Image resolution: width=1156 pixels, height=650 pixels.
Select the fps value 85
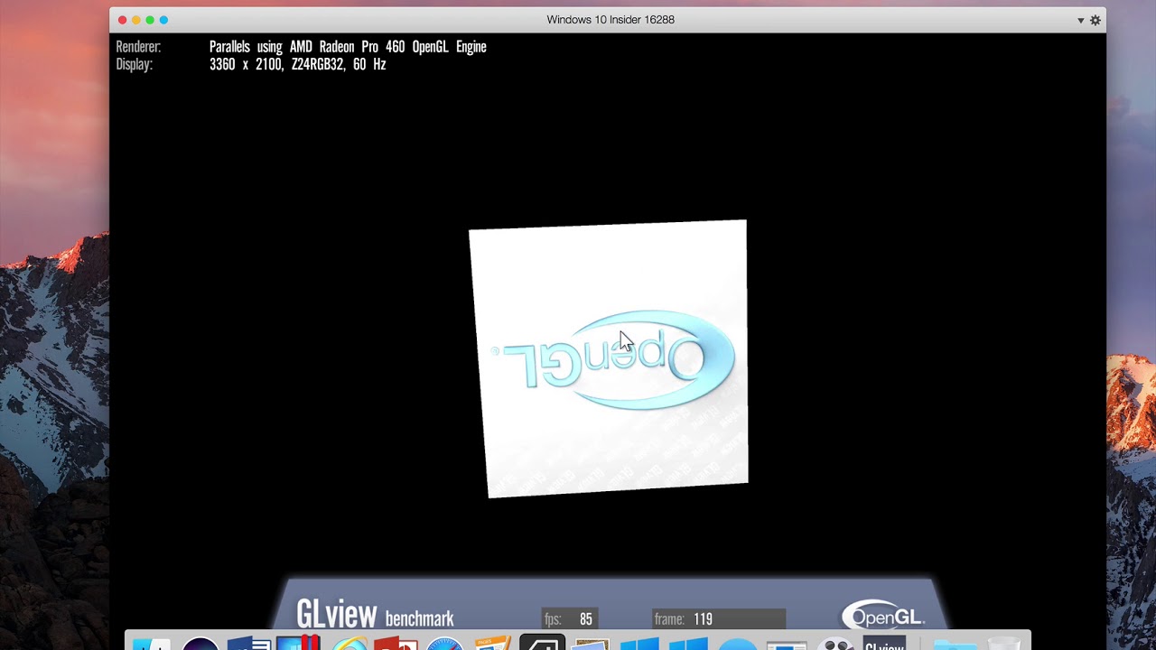pos(586,619)
